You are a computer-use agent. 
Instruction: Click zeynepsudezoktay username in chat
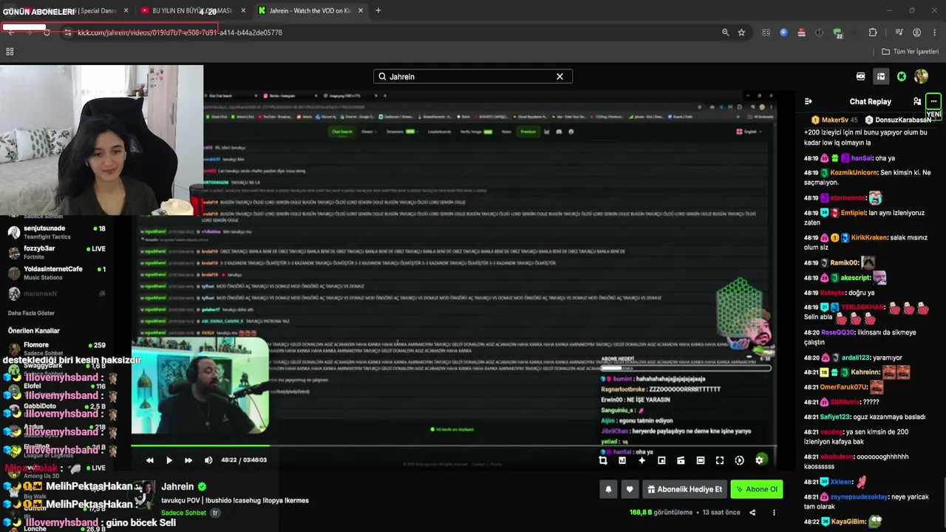[x=858, y=497]
